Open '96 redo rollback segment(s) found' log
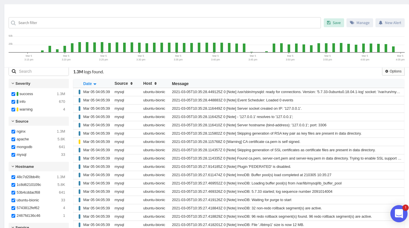409x228 pixels. 239,217
